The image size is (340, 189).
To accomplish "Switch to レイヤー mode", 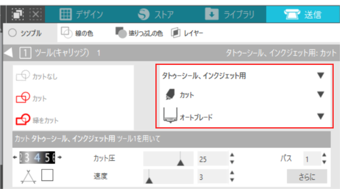I will point(187,33).
